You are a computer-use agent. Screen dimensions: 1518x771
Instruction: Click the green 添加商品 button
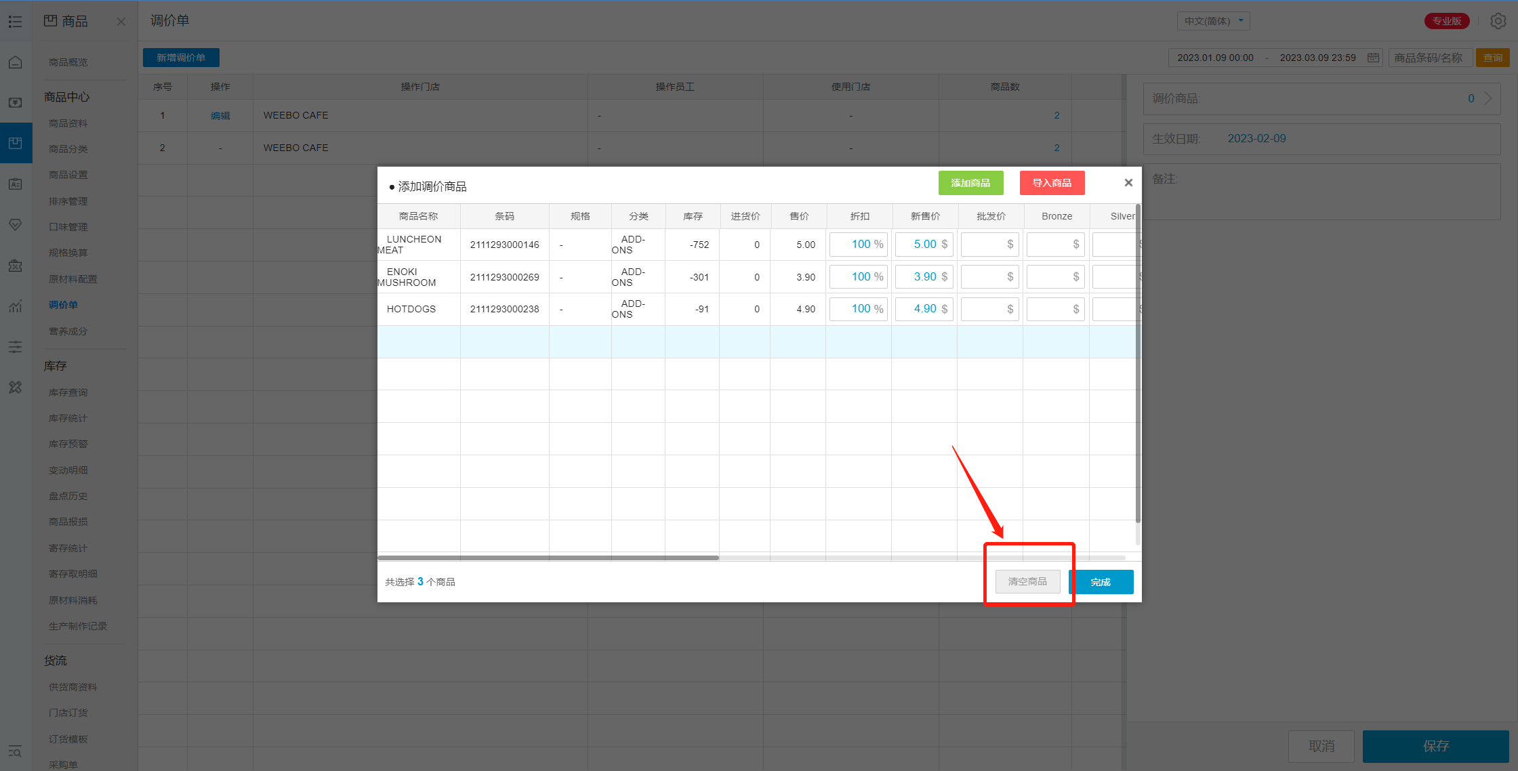(970, 183)
